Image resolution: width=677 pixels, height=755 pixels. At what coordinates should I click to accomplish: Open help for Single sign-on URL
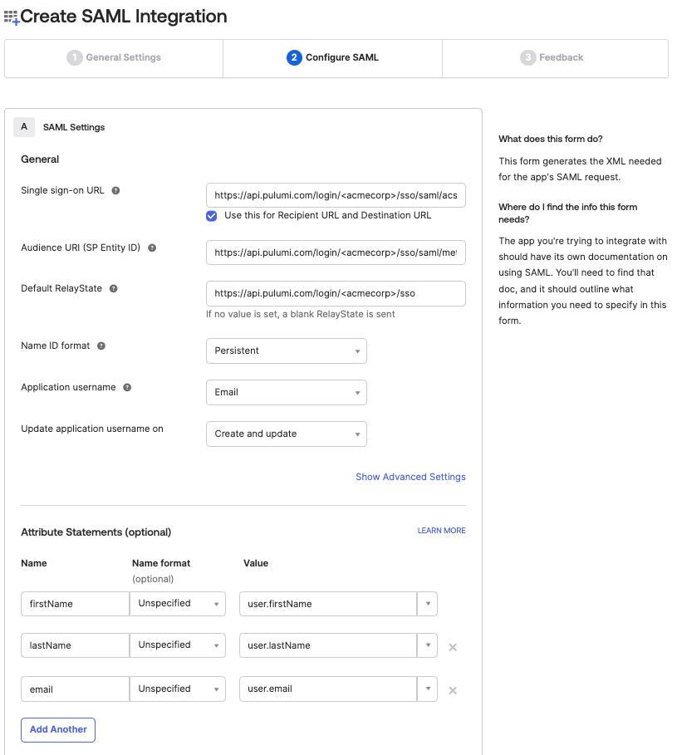pos(115,191)
